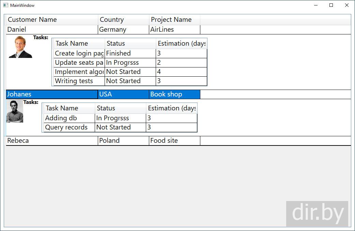The image size is (355, 231).
Task: Click the Johanes name cell
Action: 52,94
